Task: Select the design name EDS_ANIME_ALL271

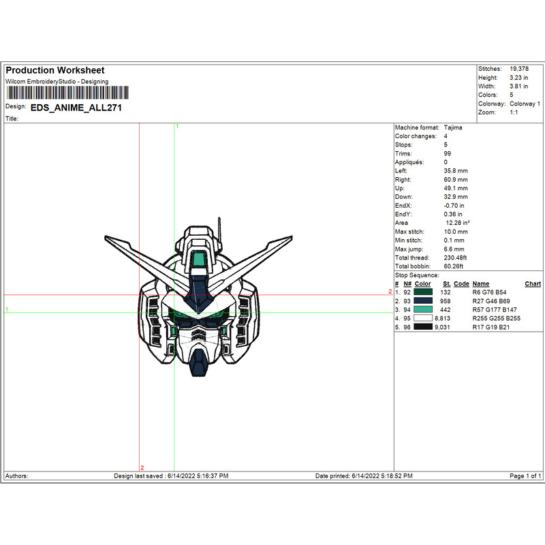Action: click(78, 108)
